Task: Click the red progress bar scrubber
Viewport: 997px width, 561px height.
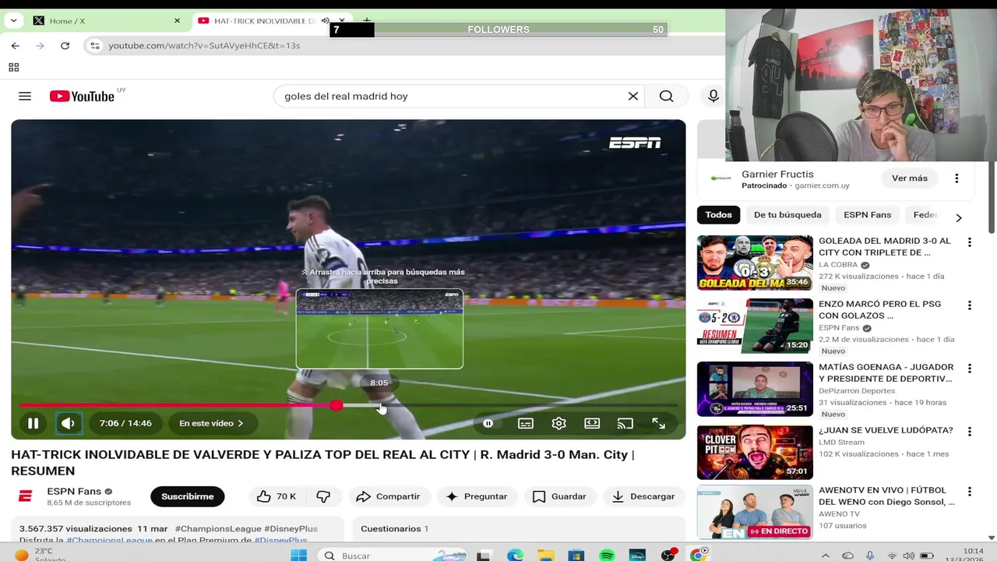Action: coord(336,405)
